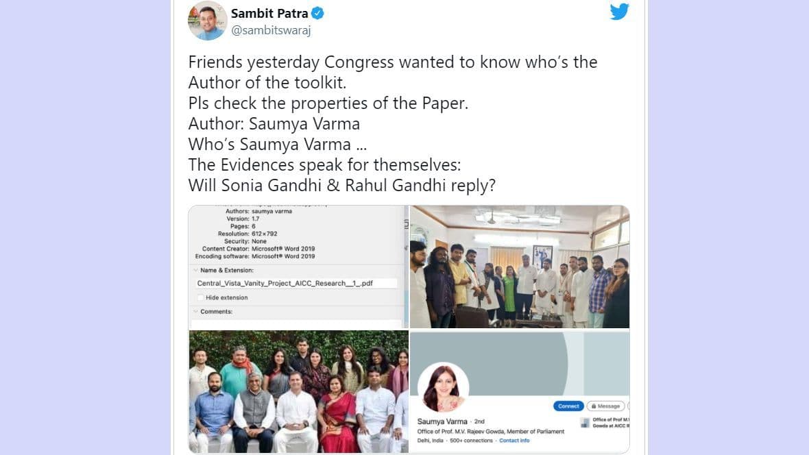This screenshot has height=455, width=809.
Task: Open the outdoor seated group photo
Action: [299, 391]
